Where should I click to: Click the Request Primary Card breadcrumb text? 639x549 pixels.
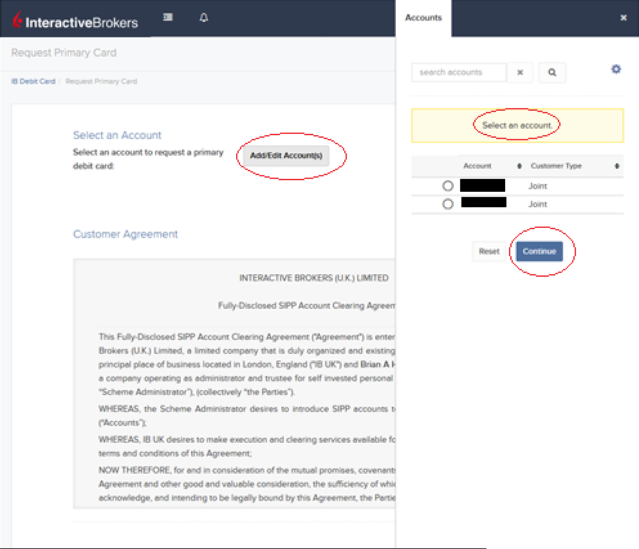(x=101, y=82)
